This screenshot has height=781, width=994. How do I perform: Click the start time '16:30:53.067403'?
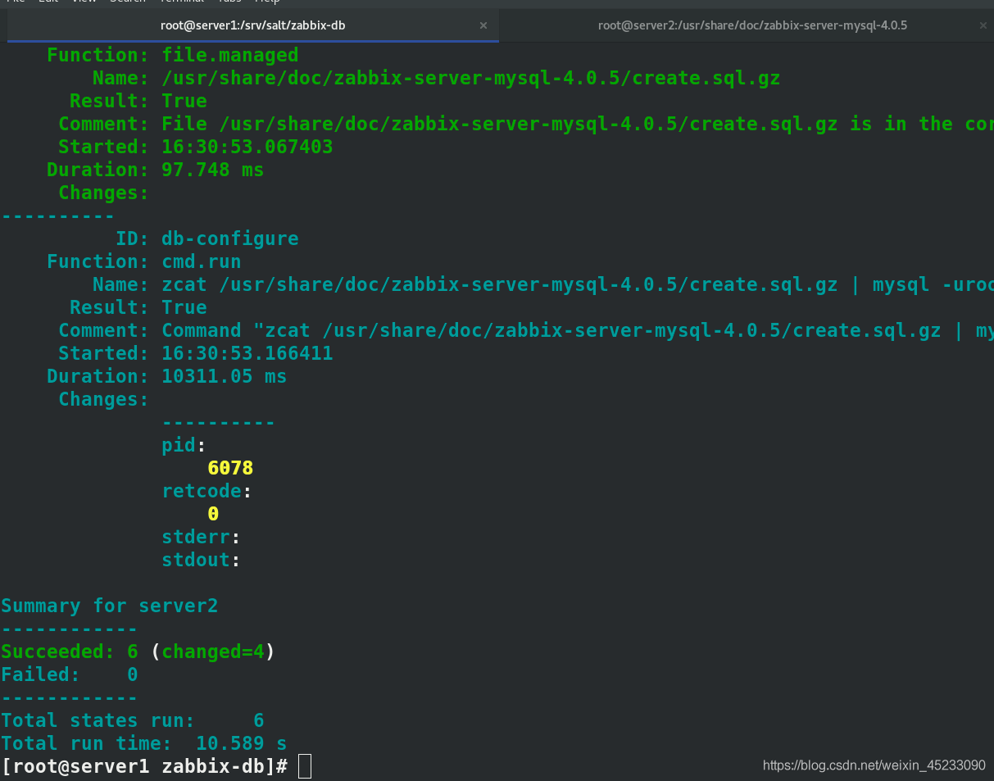247,147
